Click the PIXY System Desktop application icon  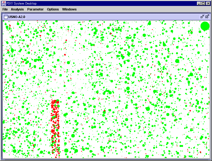pos(4,3)
